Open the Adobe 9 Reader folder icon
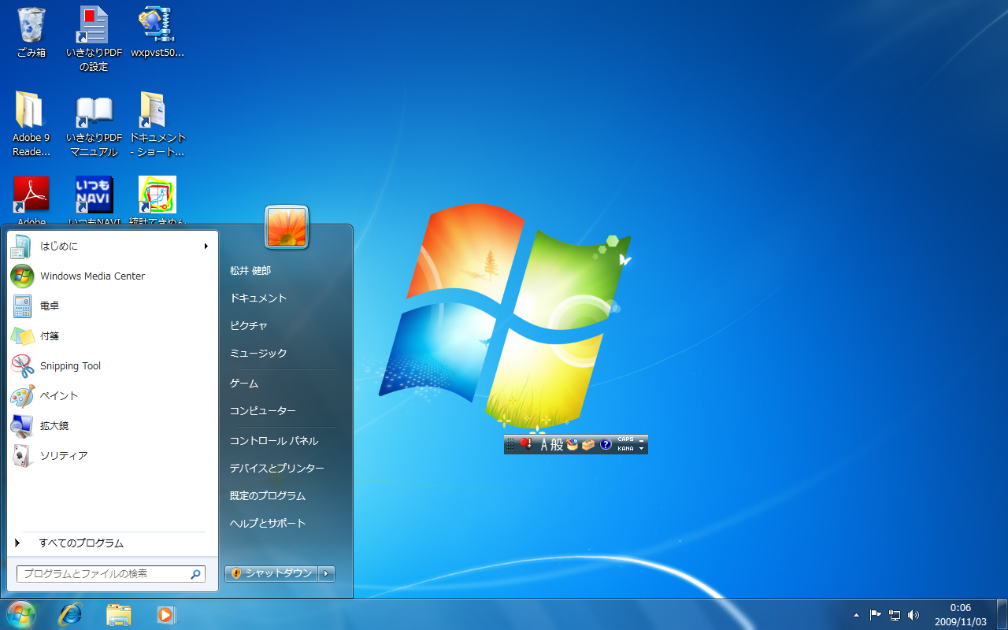This screenshot has height=630, width=1008. tap(30, 110)
